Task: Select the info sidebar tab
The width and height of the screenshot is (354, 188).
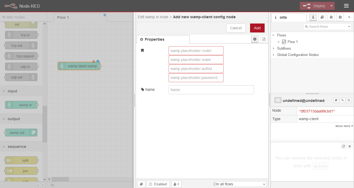Action: 289,17
